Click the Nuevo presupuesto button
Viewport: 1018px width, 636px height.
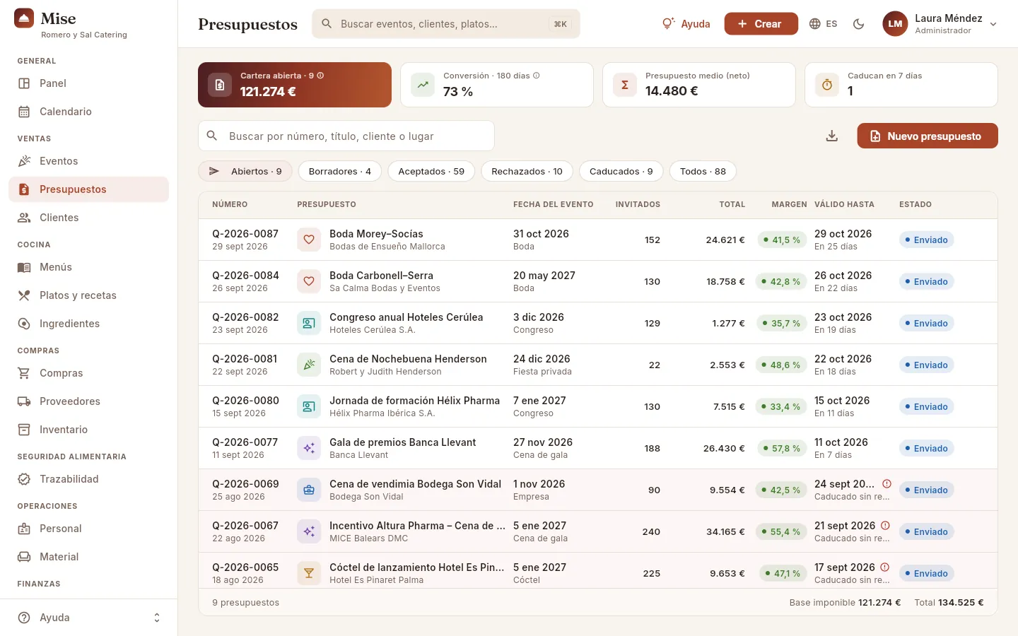click(x=928, y=136)
